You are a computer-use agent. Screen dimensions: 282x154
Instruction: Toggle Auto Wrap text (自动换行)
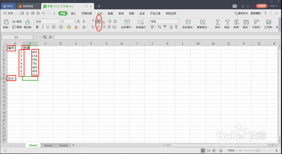coord(141,24)
